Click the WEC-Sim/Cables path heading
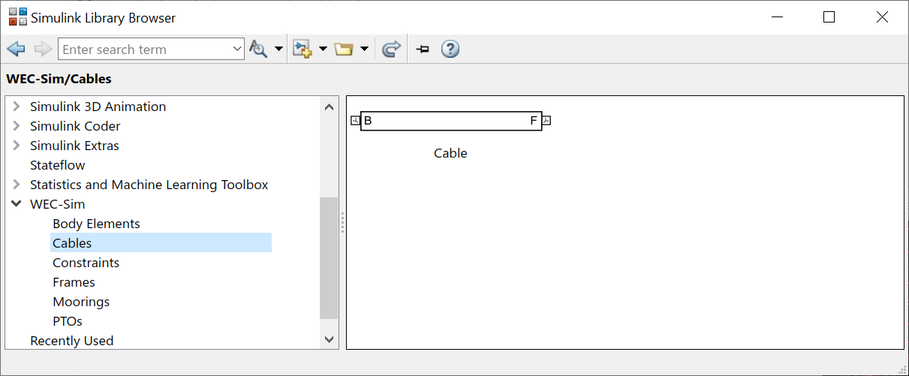 [x=59, y=78]
